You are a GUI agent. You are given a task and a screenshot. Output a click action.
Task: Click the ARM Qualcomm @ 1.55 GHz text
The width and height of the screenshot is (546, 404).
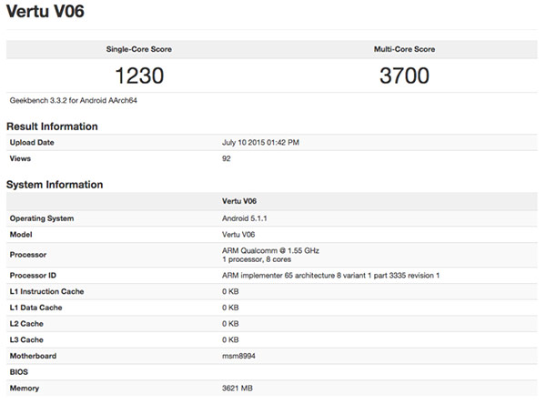[270, 250]
